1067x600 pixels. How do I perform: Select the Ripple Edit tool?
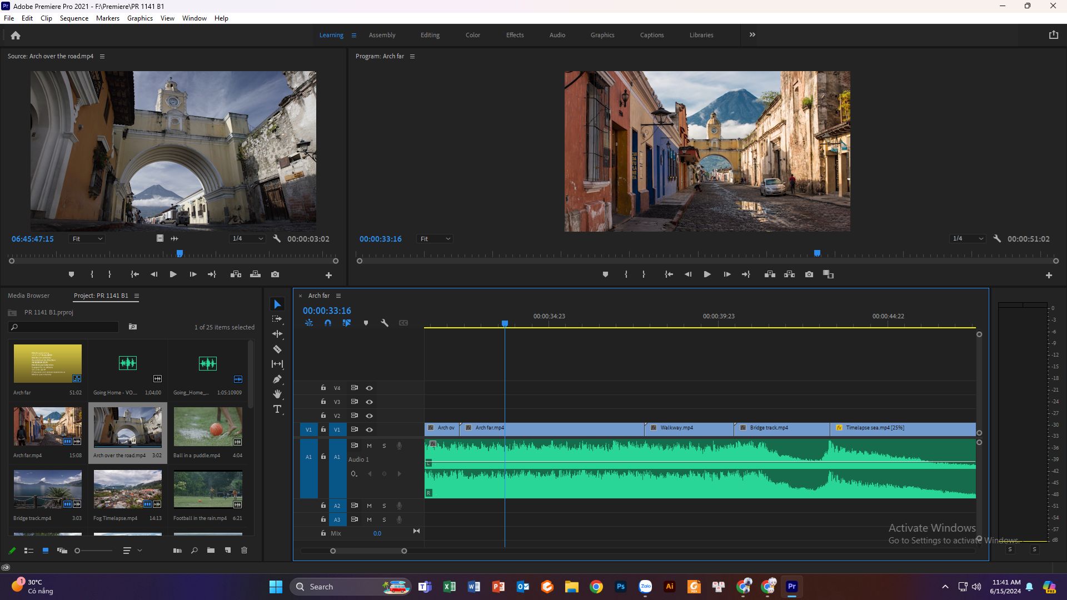coord(277,334)
